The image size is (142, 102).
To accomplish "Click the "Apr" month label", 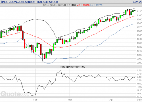I will coord(111,100).
